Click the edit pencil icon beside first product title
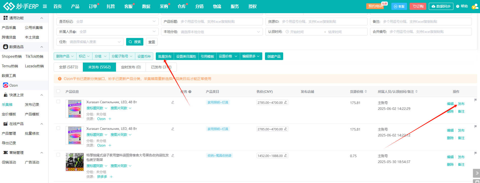This screenshot has width=480, height=183. pyautogui.click(x=173, y=103)
